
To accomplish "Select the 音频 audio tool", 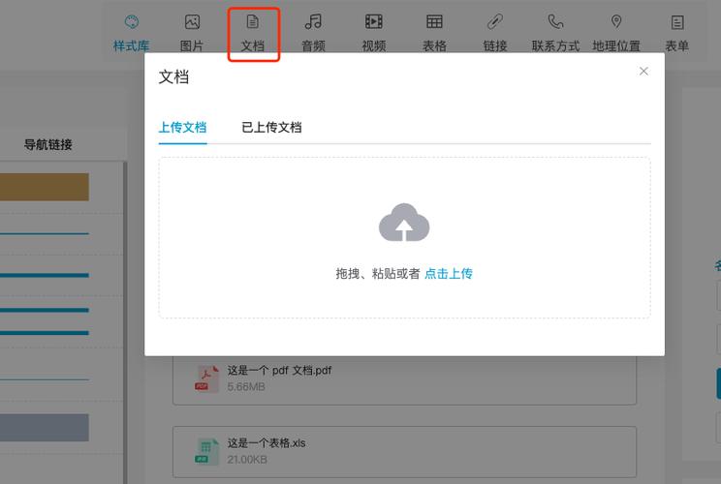I will (313, 33).
